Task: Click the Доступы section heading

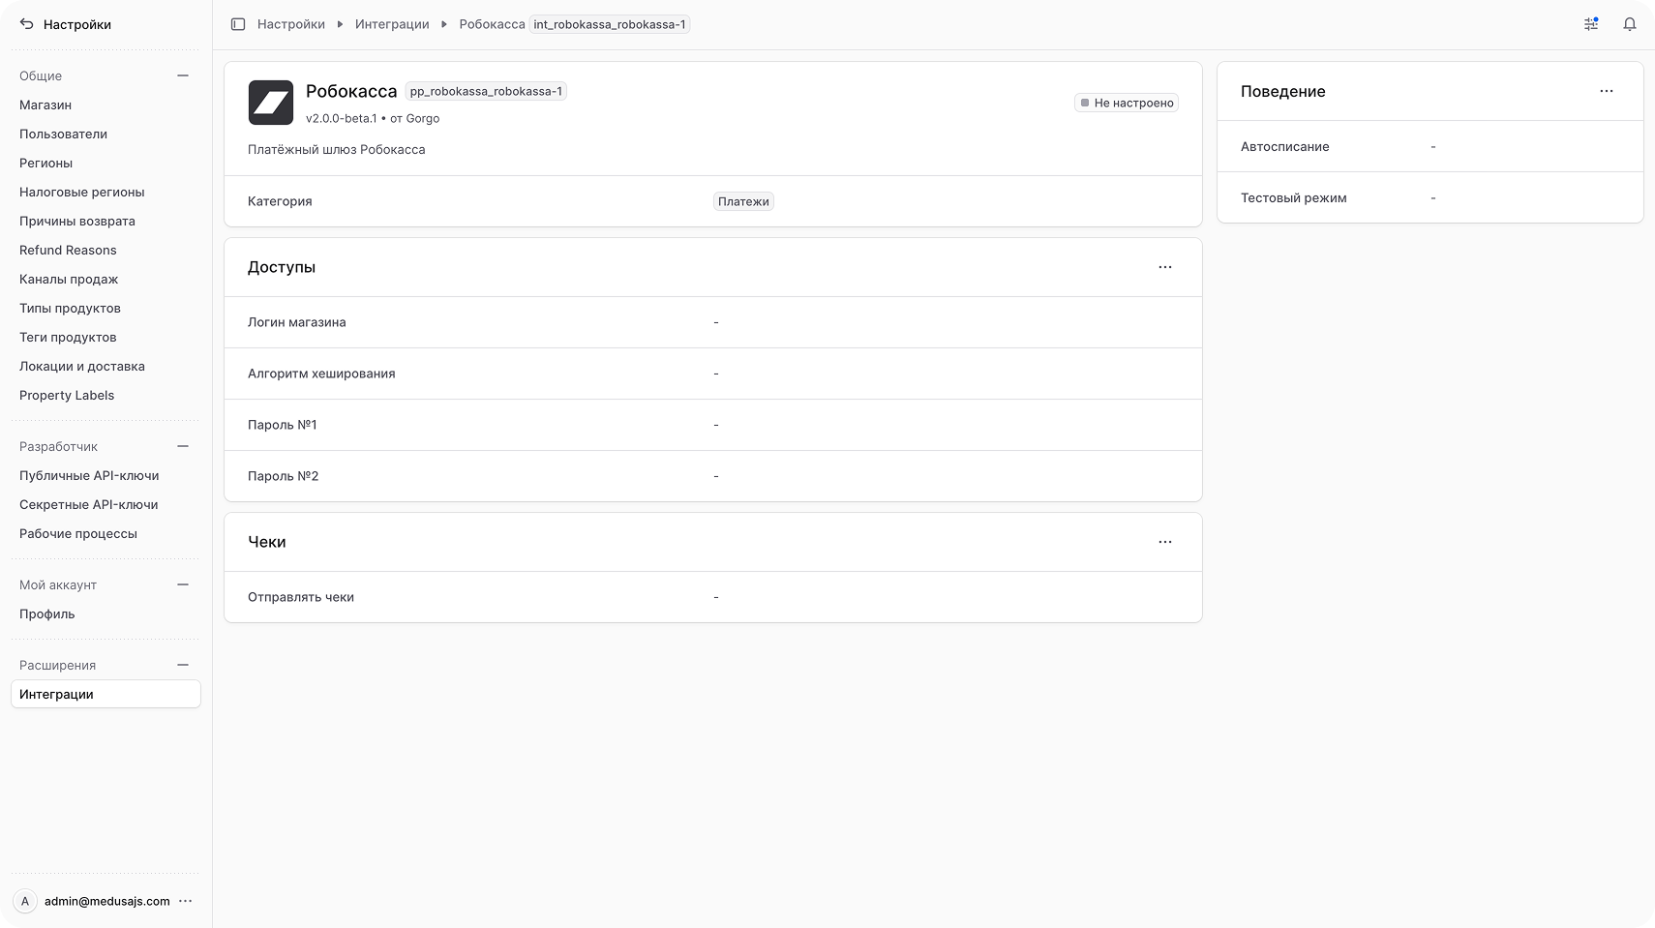Action: tap(282, 267)
